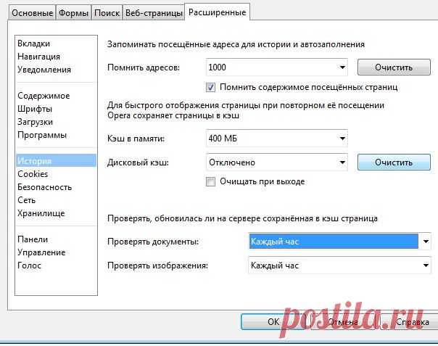Go to the Поиск tab
This screenshot has height=346, width=438.
107,12
